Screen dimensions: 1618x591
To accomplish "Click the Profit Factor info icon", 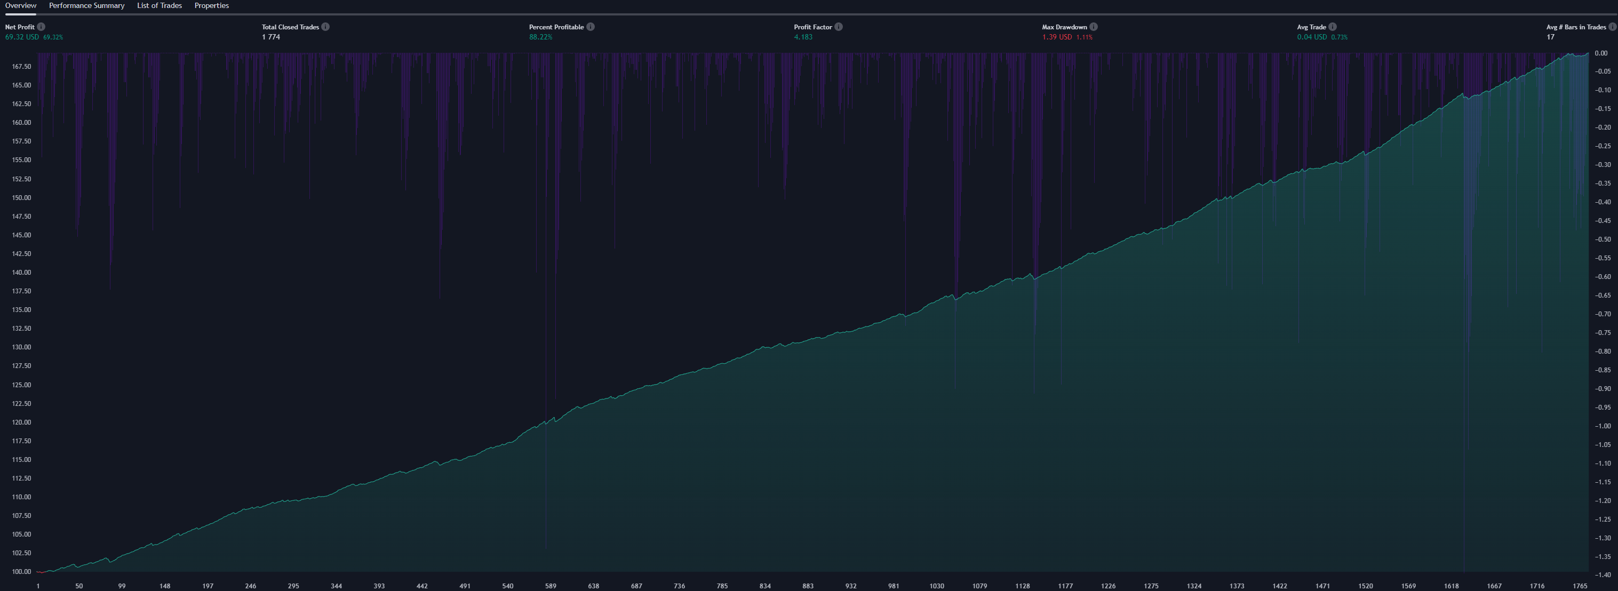I will click(x=839, y=27).
